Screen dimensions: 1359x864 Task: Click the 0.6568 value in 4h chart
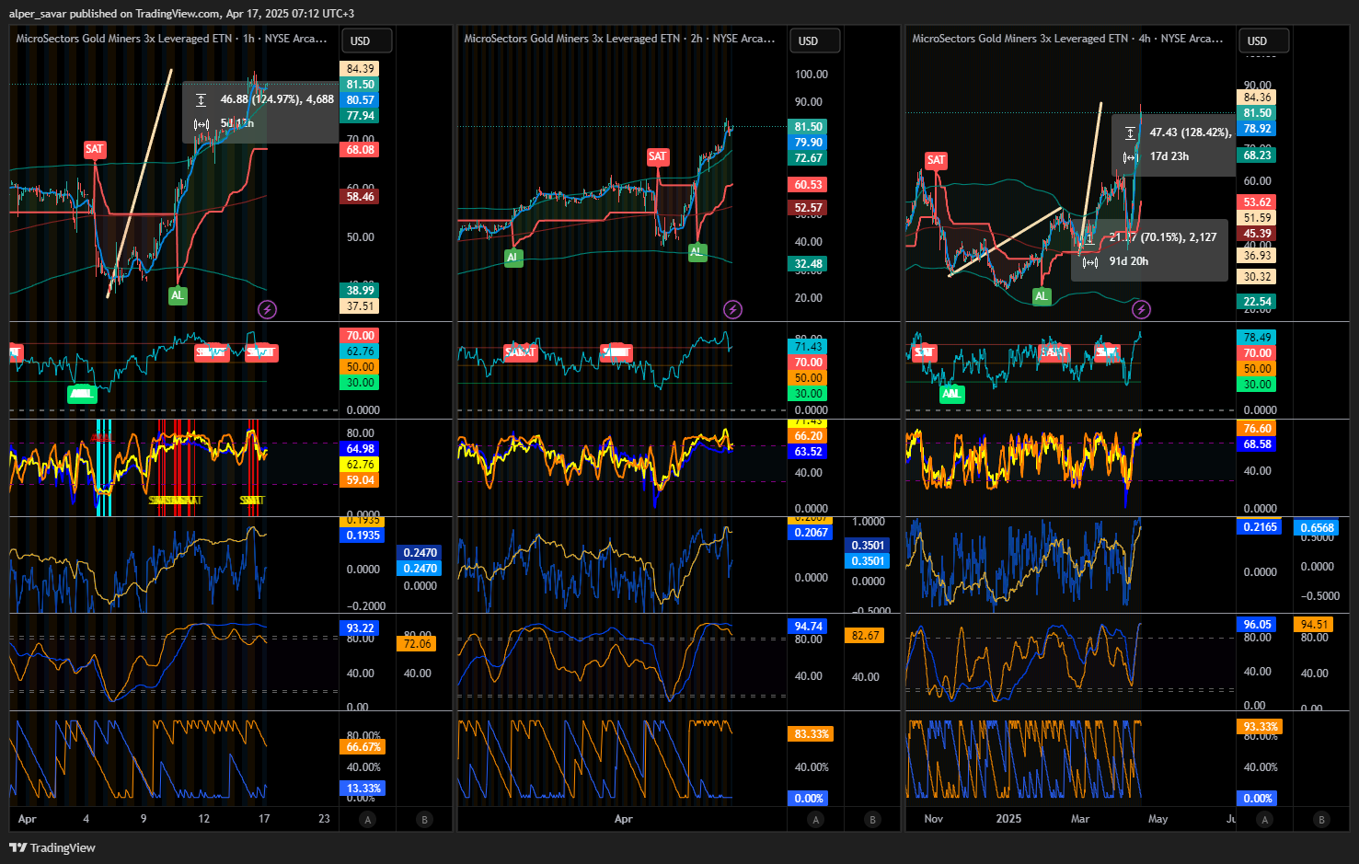pyautogui.click(x=1317, y=528)
